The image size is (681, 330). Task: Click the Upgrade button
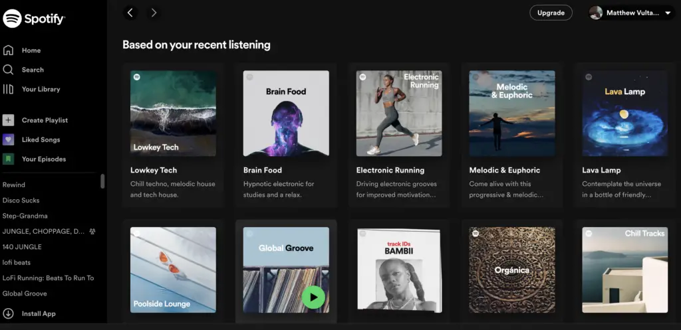click(x=551, y=13)
